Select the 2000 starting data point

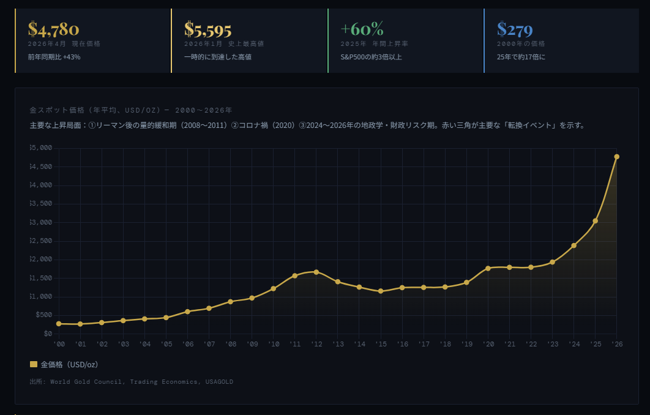tap(59, 324)
